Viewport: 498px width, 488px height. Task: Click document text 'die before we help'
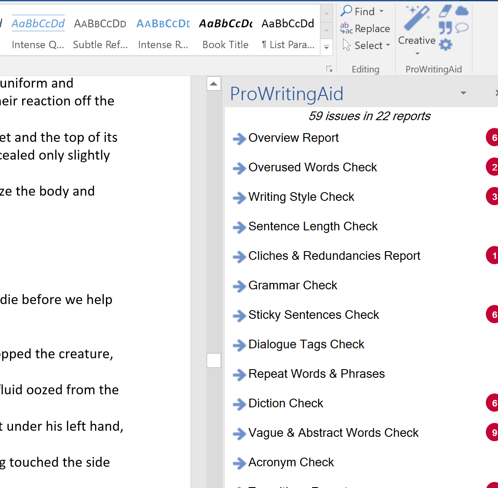tap(56, 300)
